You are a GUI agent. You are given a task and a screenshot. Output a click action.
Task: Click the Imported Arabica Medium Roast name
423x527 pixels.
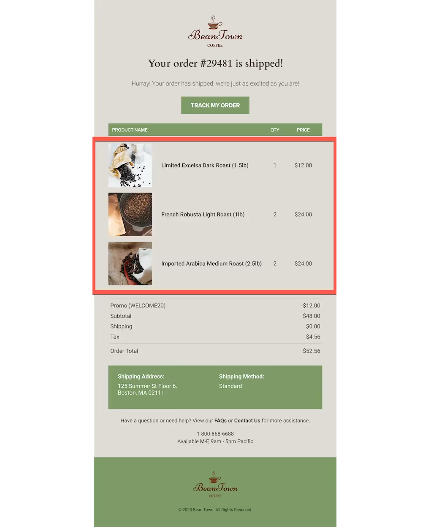[211, 263]
